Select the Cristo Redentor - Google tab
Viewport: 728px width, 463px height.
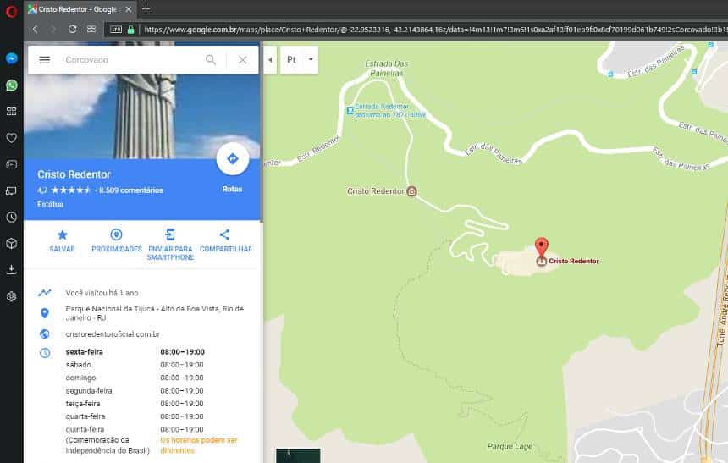[x=79, y=9]
